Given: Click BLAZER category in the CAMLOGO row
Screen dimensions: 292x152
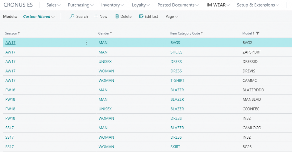Looking at the screenshot, I should tap(177, 128).
